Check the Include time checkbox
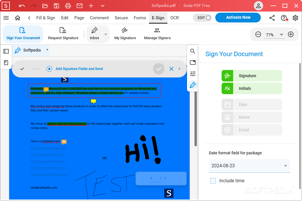Screen dimensions: 302x201 tap(213, 181)
